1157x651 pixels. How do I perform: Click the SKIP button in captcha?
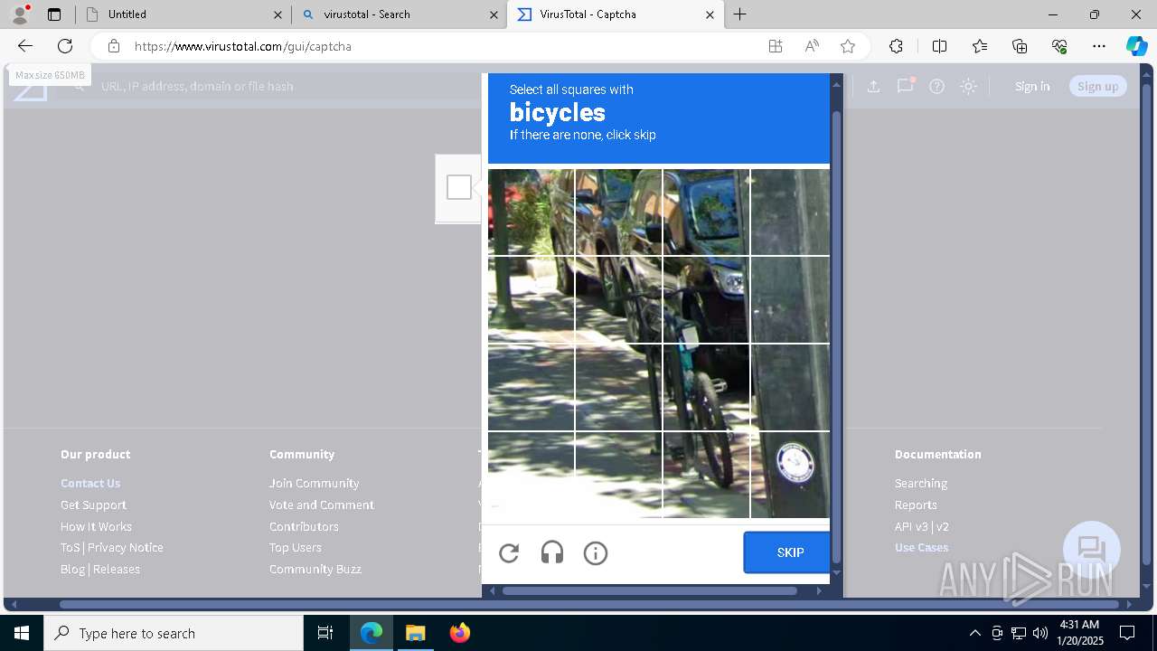[786, 552]
